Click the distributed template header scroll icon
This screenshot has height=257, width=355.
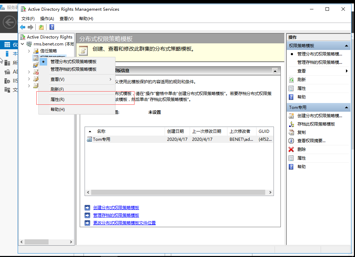pyautogui.click(x=83, y=50)
